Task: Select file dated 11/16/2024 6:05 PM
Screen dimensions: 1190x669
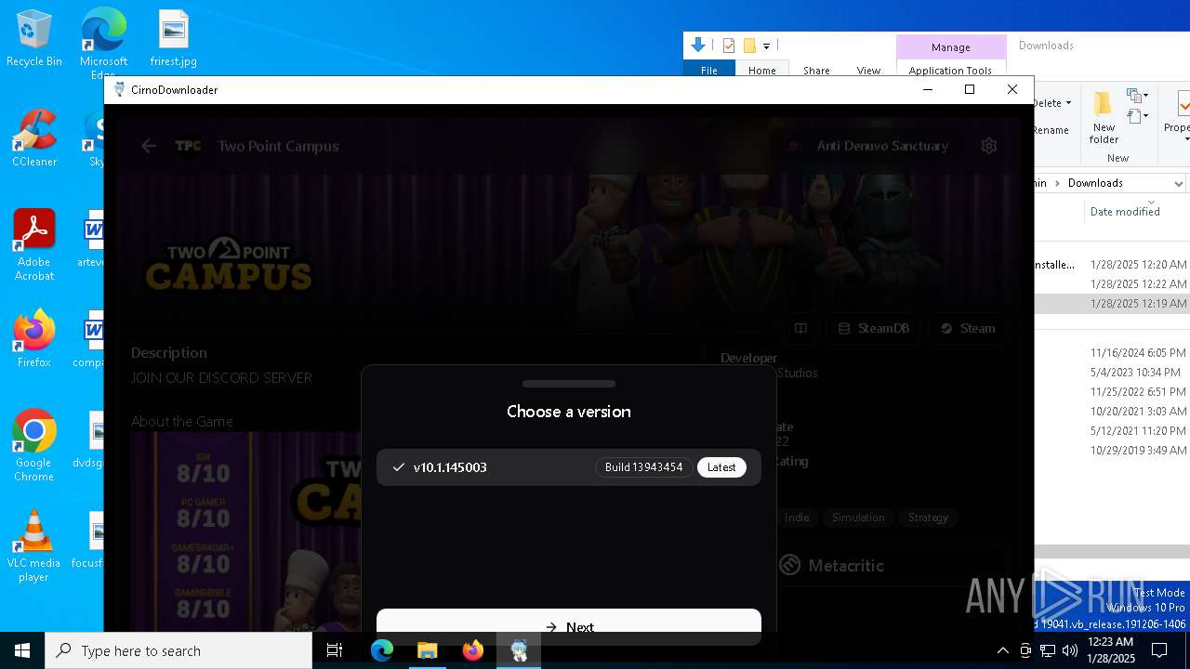Action: [x=1112, y=353]
